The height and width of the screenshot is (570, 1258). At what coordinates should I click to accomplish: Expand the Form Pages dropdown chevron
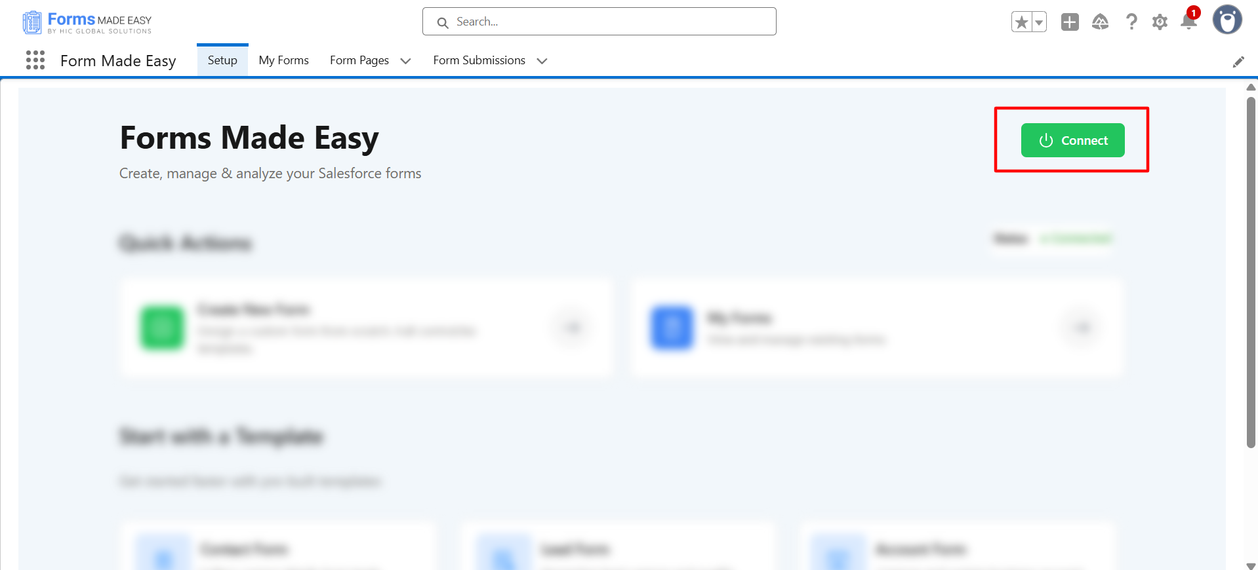[x=406, y=61]
